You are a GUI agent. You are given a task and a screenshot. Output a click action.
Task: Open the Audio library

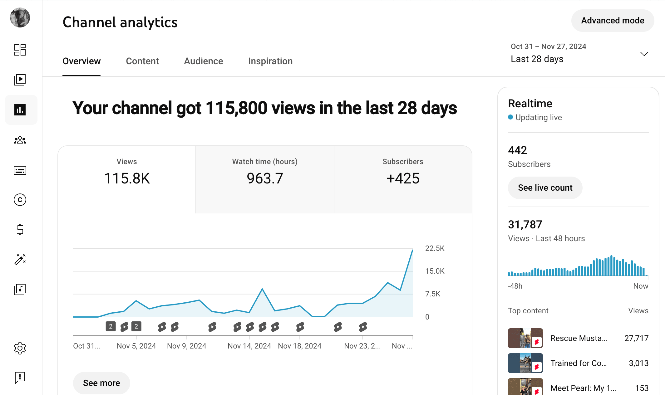(x=20, y=290)
